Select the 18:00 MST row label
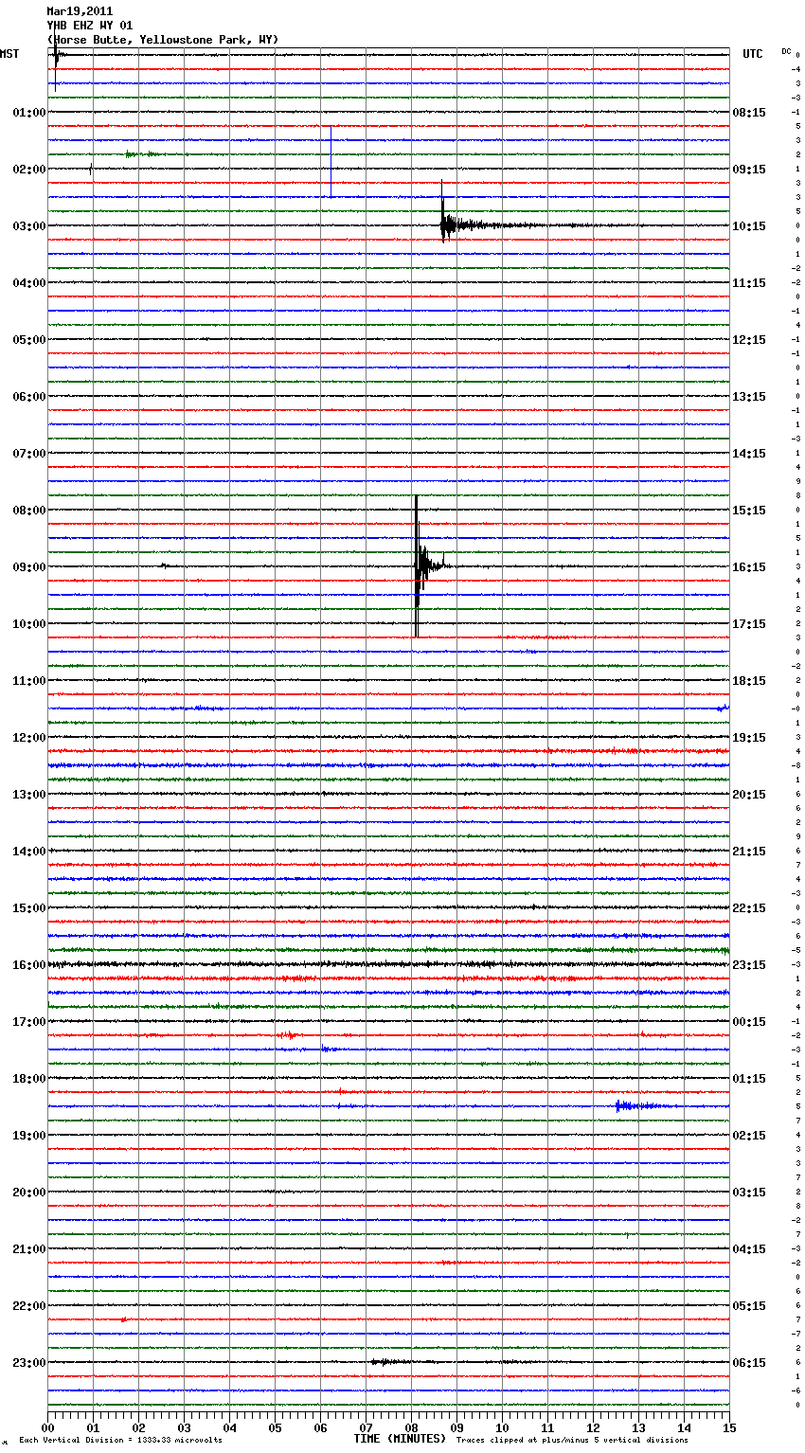The width and height of the screenshot is (805, 1453). point(29,1079)
